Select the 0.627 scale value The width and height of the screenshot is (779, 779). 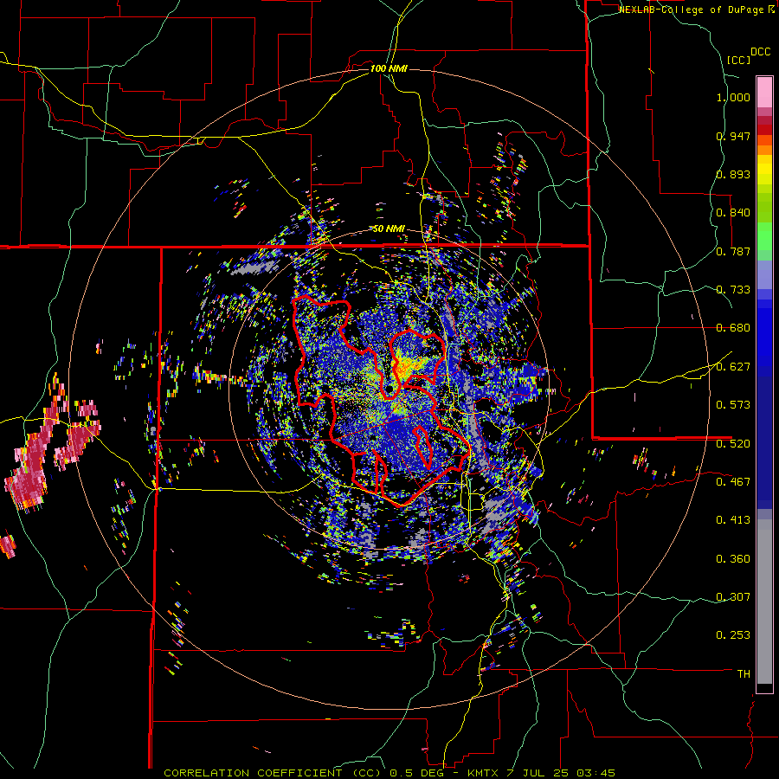733,367
